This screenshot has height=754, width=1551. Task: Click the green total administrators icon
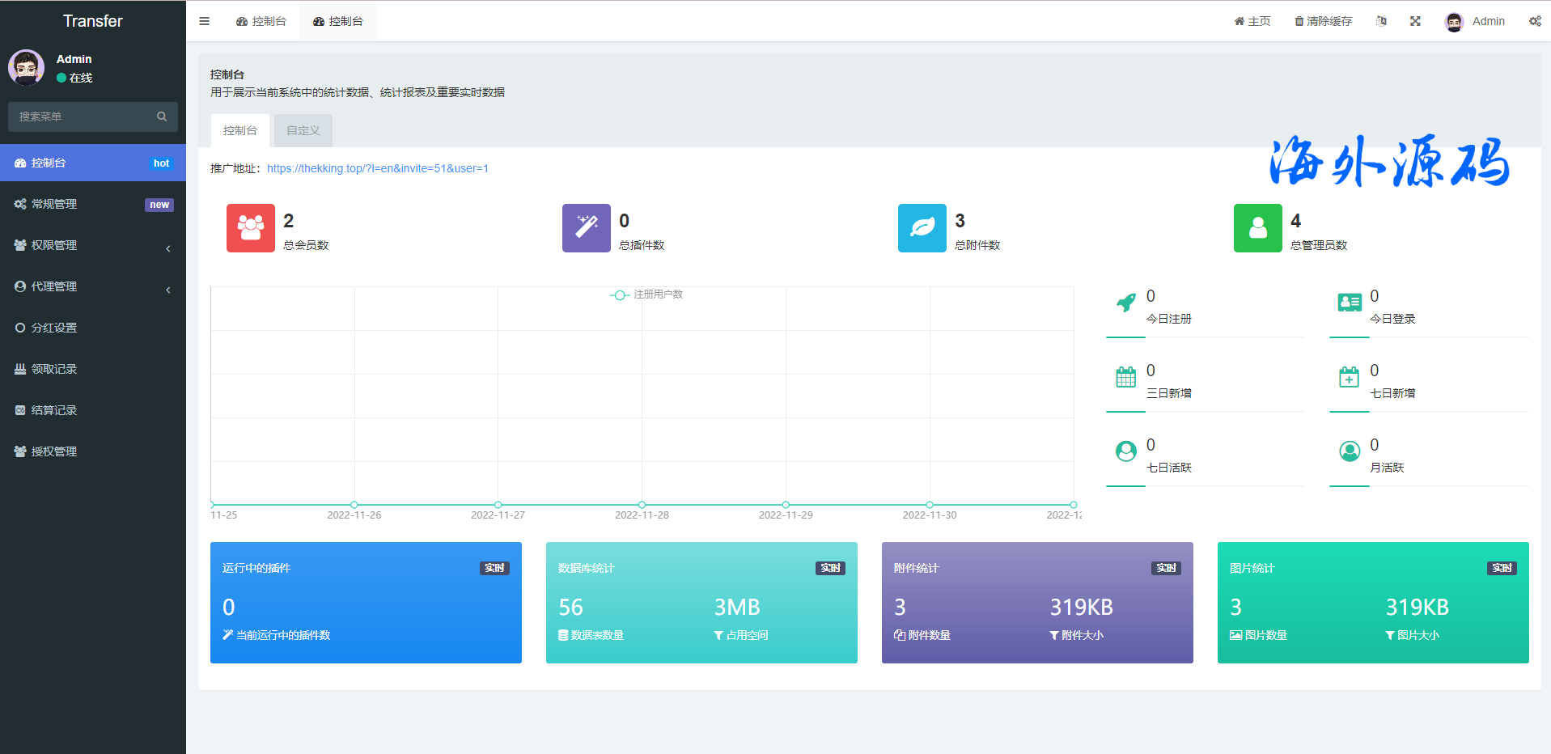[1257, 228]
